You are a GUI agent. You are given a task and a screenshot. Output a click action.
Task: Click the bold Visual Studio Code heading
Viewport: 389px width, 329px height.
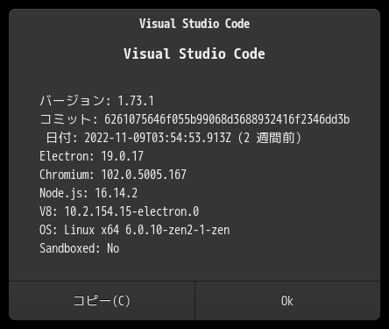coord(194,54)
